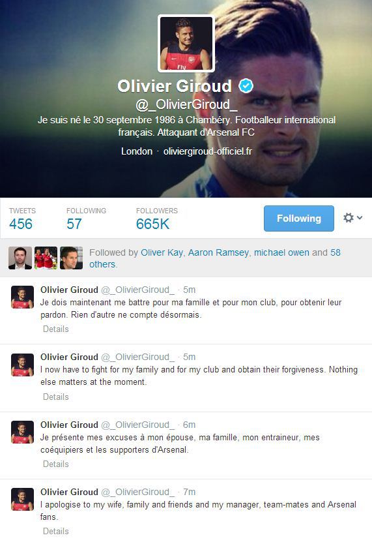Expand Details of the 'Je présente mes excuses' tweet

(56, 464)
